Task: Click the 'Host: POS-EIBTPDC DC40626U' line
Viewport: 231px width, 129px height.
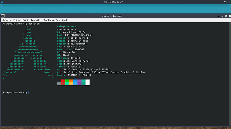Action: click(75, 35)
